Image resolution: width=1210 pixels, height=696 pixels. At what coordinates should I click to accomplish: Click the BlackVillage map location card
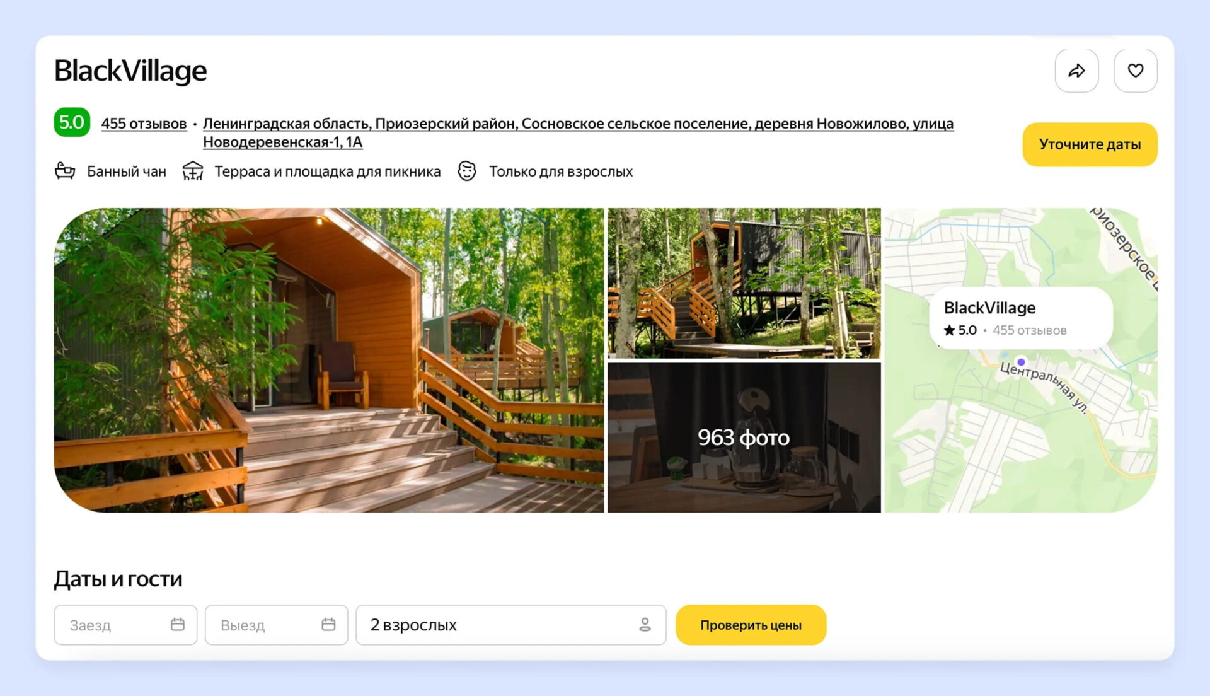1020,318
